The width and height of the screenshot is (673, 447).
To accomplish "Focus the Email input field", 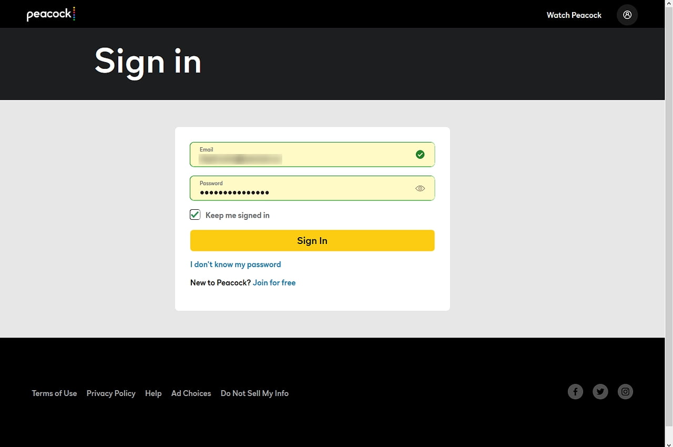I will pyautogui.click(x=312, y=155).
